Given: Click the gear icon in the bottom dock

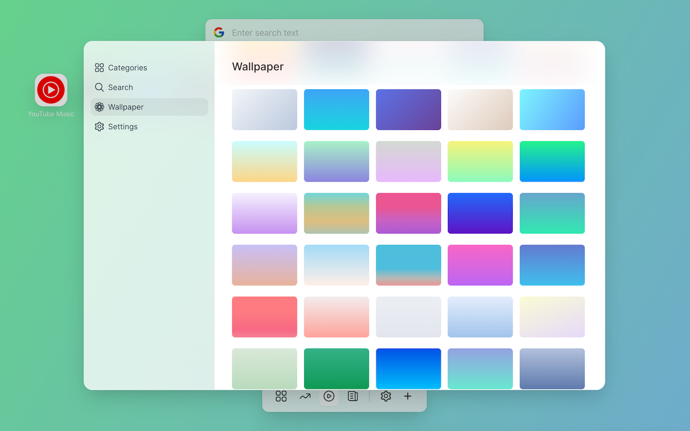Looking at the screenshot, I should (385, 396).
